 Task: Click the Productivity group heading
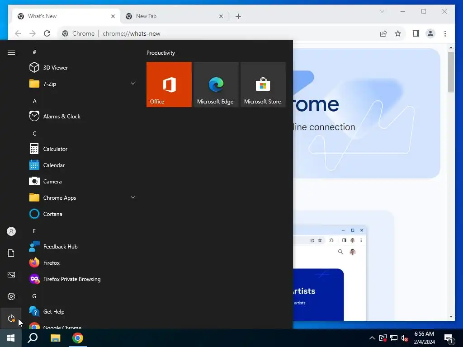(161, 53)
